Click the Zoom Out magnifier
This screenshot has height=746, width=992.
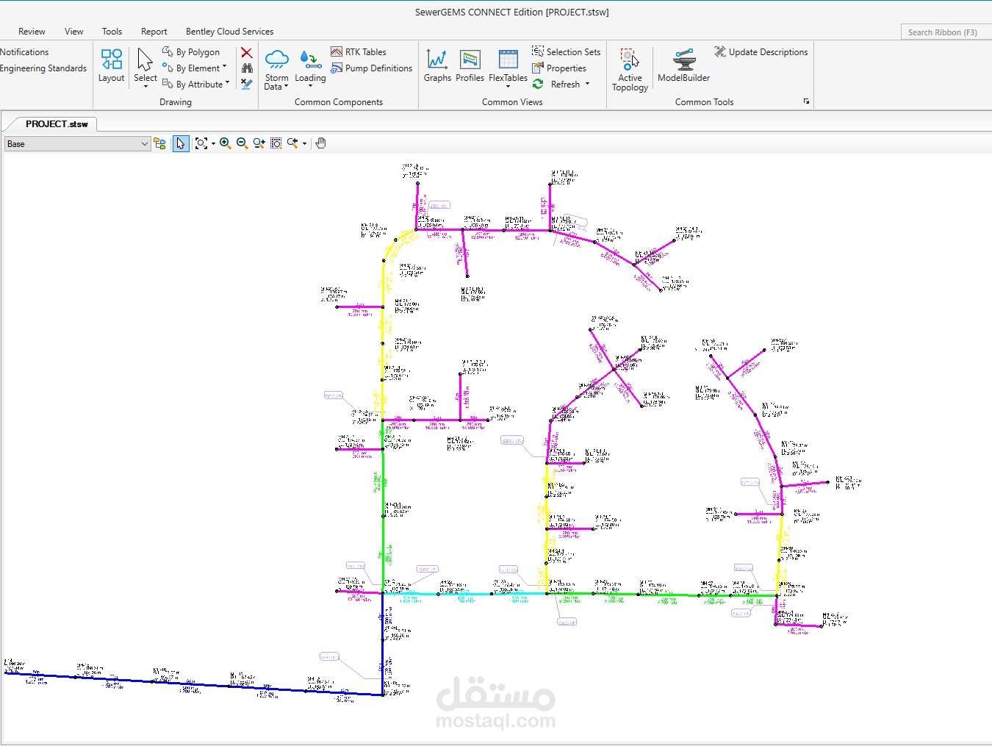click(242, 143)
